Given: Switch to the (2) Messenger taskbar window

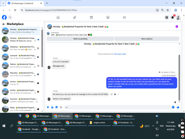Looking at the screenshot, I should tap(125, 116).
